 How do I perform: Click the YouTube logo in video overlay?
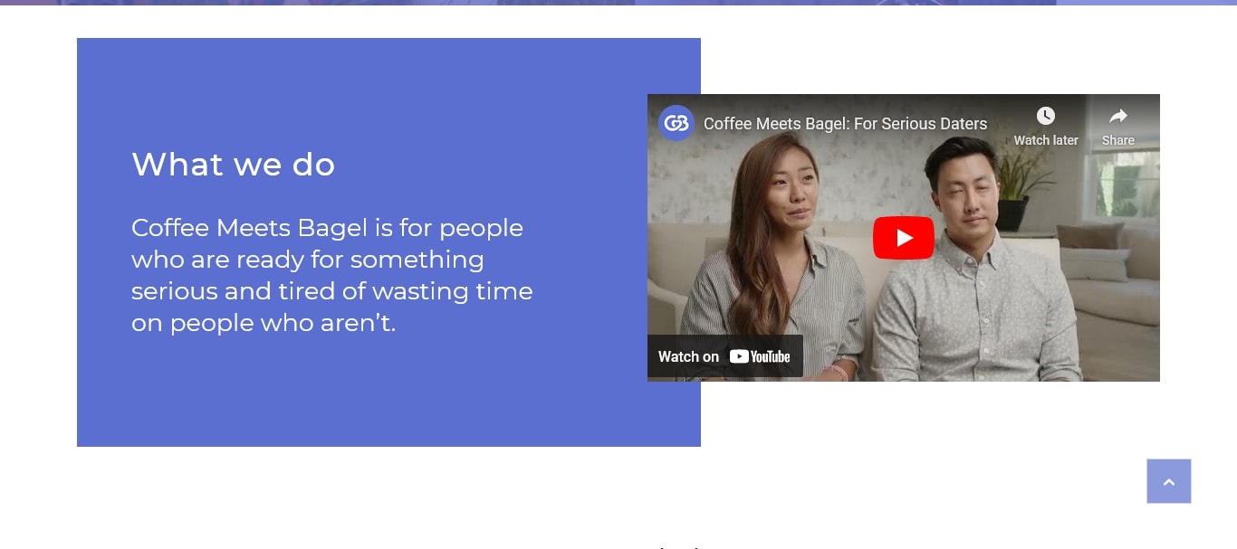(x=760, y=356)
